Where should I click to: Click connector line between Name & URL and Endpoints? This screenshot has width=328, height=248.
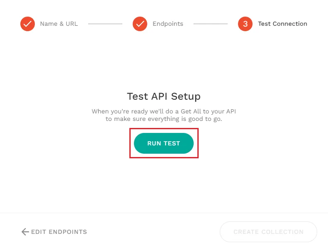(x=105, y=24)
